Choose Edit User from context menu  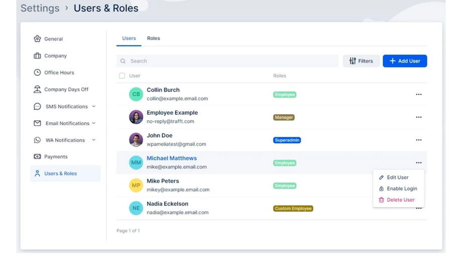(397, 177)
